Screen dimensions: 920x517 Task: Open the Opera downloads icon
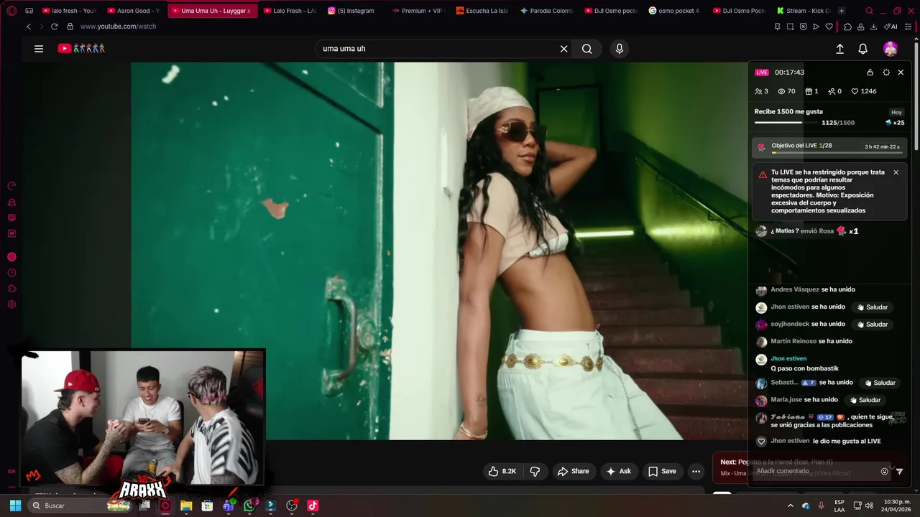coord(873,27)
